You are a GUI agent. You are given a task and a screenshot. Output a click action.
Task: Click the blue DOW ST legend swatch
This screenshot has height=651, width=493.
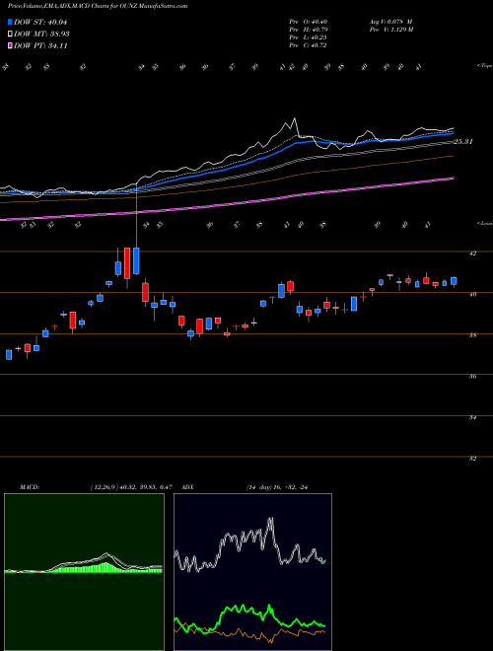coord(11,23)
